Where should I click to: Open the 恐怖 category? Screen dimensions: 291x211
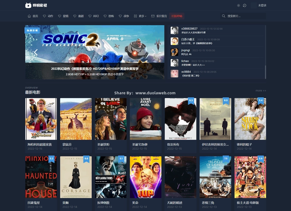tap(109, 16)
